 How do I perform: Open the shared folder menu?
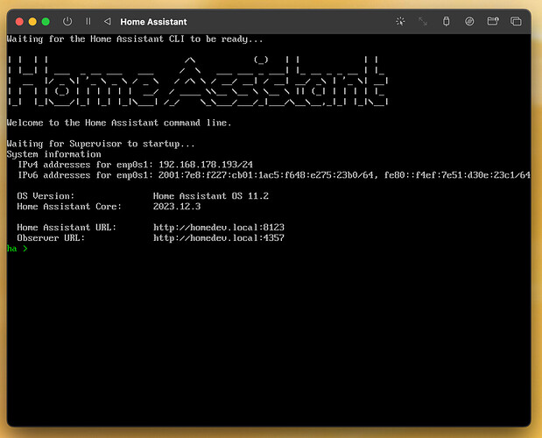[x=492, y=21]
